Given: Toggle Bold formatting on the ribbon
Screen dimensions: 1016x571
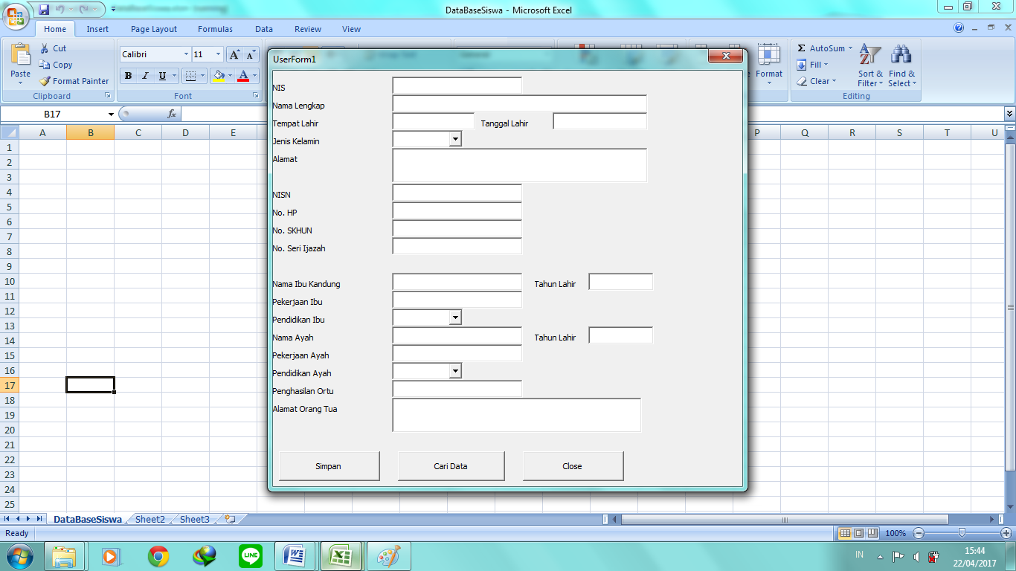Looking at the screenshot, I should (129, 76).
